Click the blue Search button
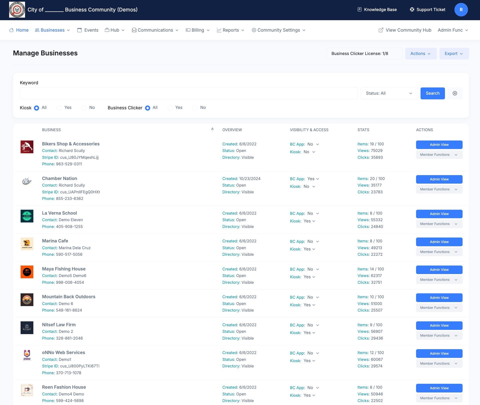480x405 pixels. [432, 93]
